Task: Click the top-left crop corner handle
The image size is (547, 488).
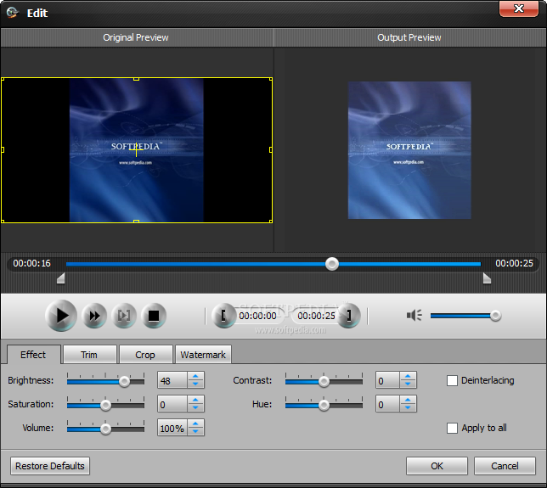Action: click(3, 80)
